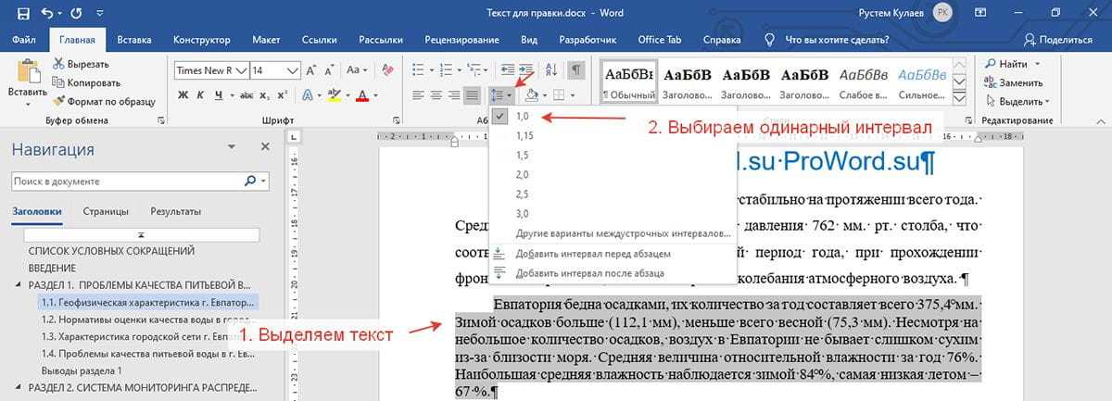Screen dimensions: 1112x401
Task: Click the red font color button
Action: pyautogui.click(x=362, y=95)
